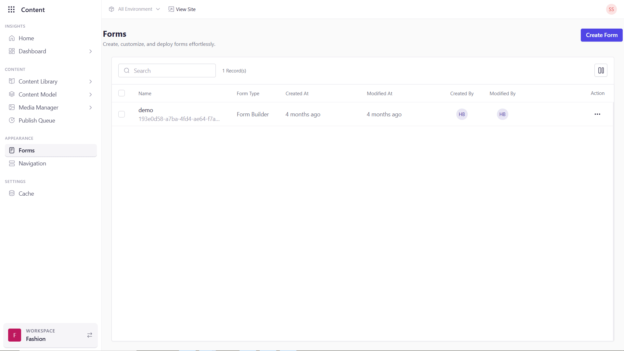This screenshot has width=624, height=351.
Task: Expand the Dashboard submenu chevron
Action: coord(90,51)
